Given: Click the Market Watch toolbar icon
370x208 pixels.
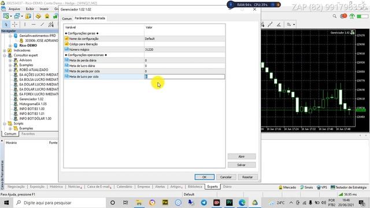Looking at the screenshot, I should [28, 16].
